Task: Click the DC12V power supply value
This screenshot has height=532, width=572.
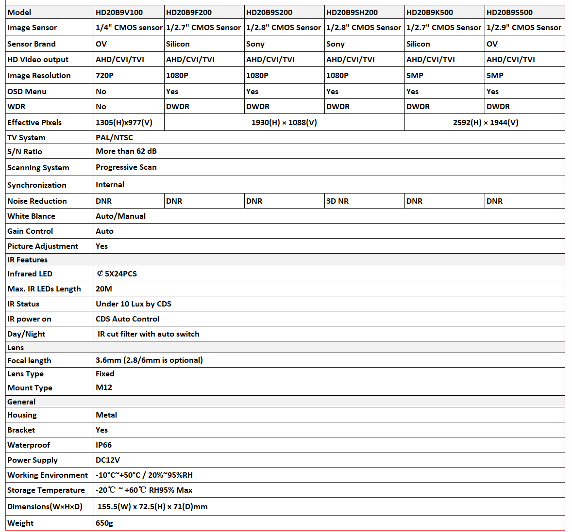Action: pyautogui.click(x=108, y=460)
